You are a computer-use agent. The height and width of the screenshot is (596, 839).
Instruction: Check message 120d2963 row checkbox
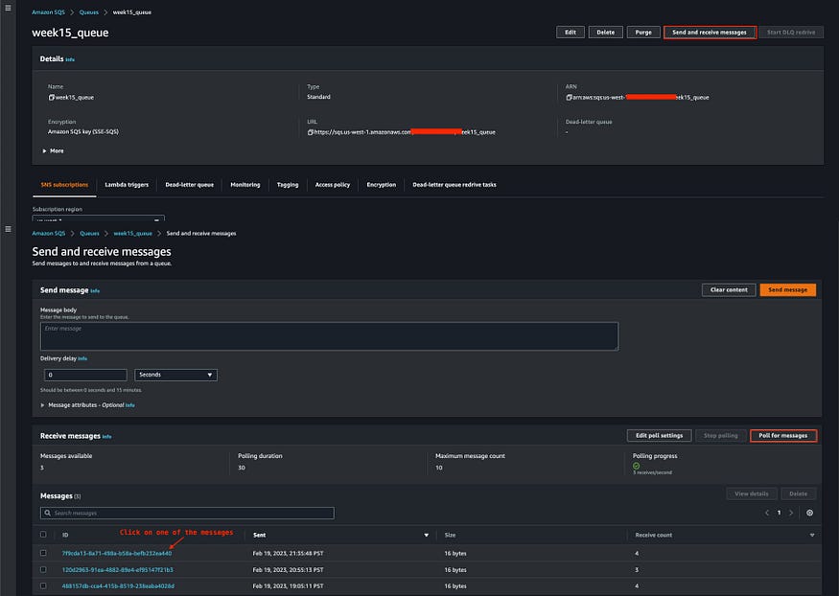tap(43, 570)
